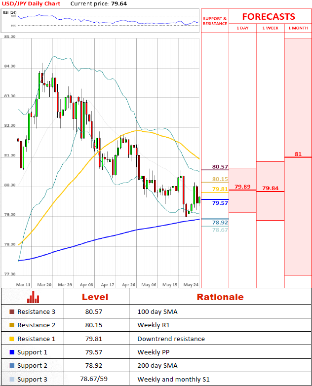The image size is (312, 386).
Task: Select the '1 MONTH' forecast column header
Action: click(x=298, y=28)
